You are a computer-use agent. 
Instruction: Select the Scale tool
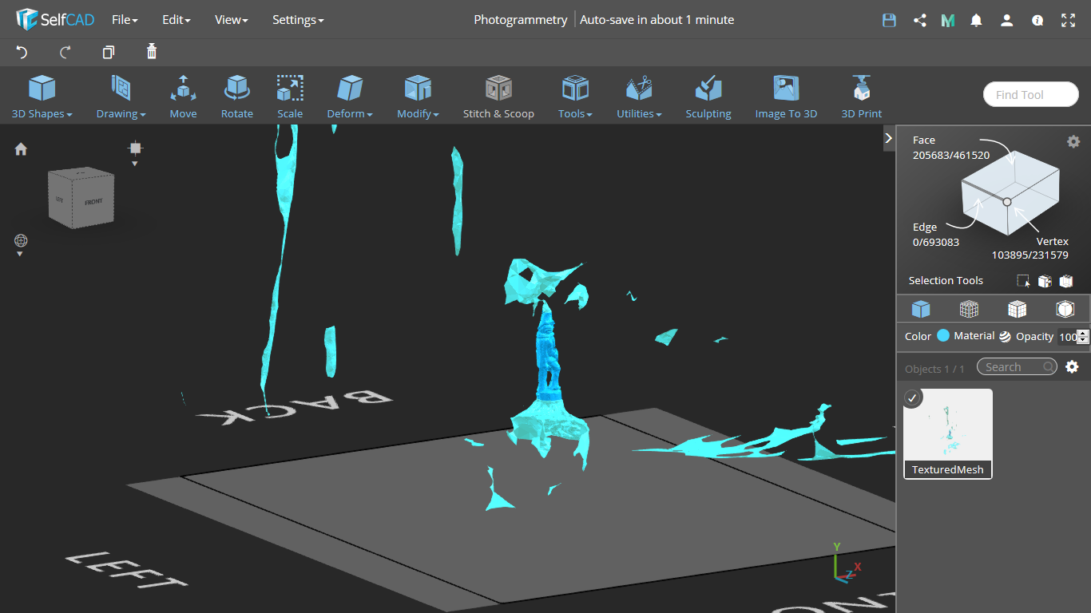pos(290,97)
